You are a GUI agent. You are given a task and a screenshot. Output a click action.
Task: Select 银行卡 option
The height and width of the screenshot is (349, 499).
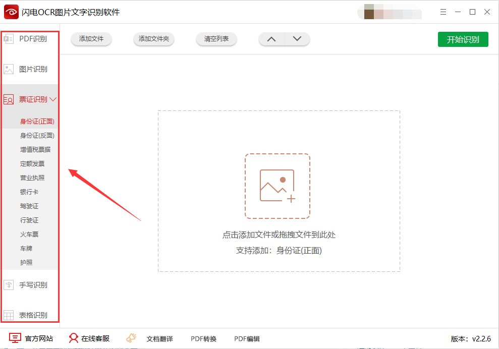pos(29,192)
